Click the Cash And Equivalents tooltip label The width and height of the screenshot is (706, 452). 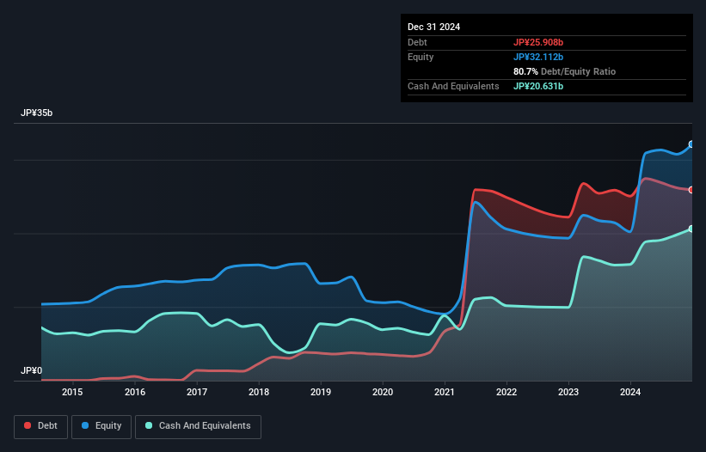(x=453, y=86)
